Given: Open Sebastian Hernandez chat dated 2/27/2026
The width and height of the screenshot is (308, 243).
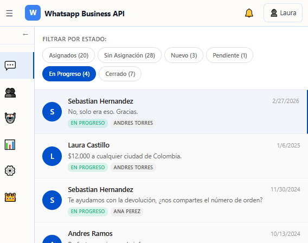Looking at the screenshot, I should tap(171, 112).
